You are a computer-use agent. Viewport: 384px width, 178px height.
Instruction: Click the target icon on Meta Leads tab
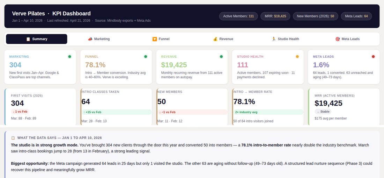pyautogui.click(x=338, y=39)
